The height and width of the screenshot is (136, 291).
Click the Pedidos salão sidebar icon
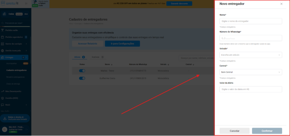[3, 30]
